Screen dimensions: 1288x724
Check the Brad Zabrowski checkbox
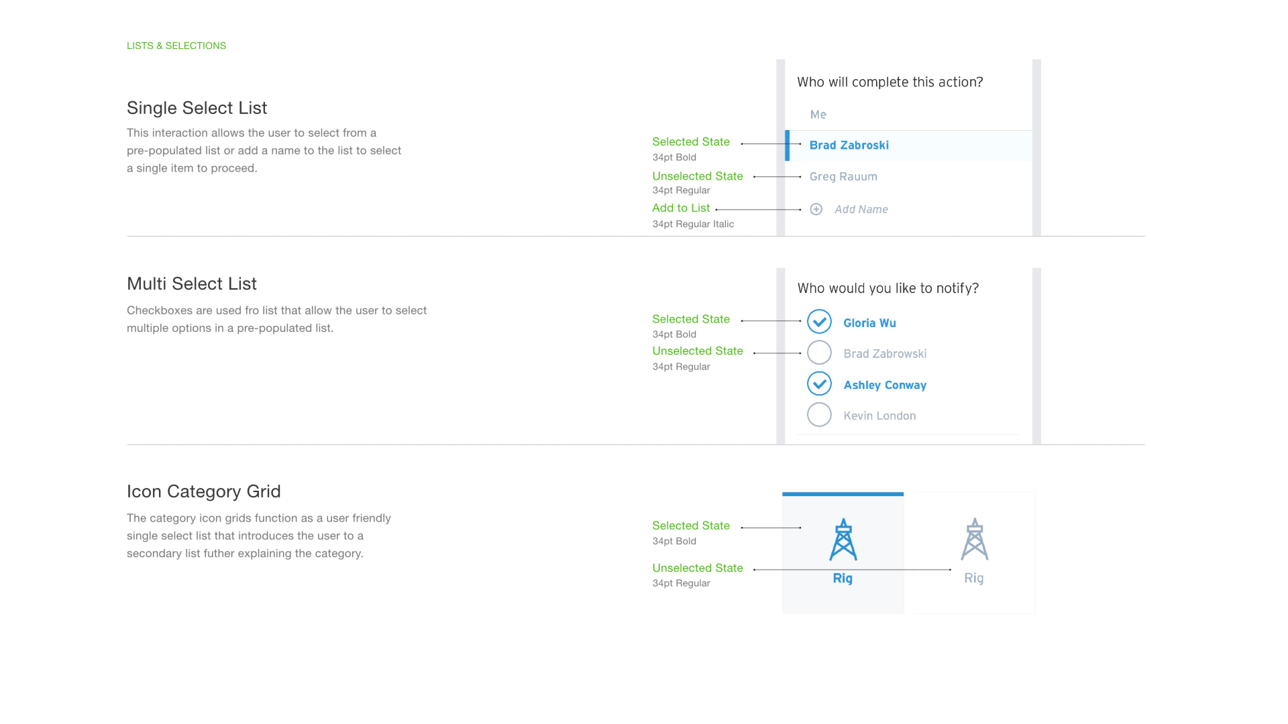pos(819,353)
